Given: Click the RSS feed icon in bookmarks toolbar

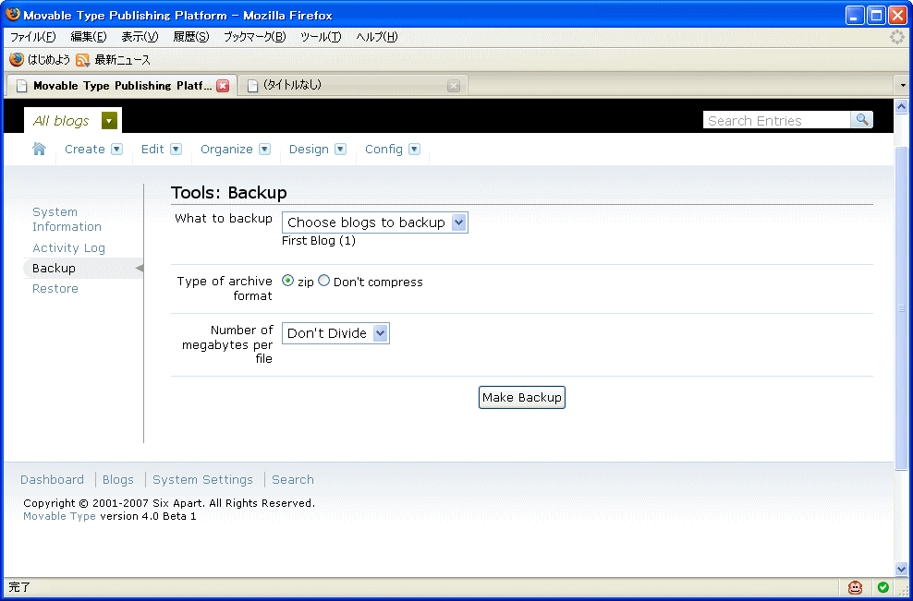Looking at the screenshot, I should coord(82,60).
